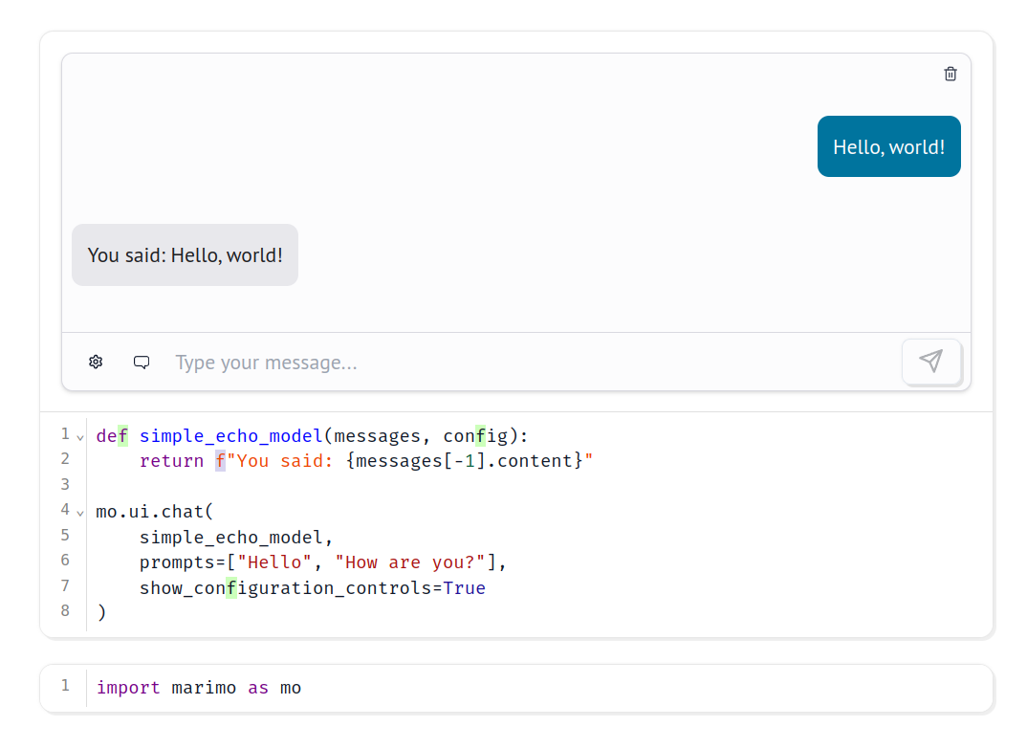This screenshot has height=749, width=1027.
Task: Click line number 6 in the code gutter
Action: click(65, 560)
